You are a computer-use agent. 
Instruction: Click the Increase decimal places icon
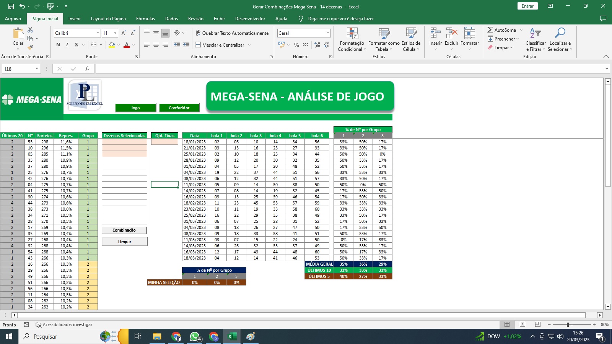(317, 45)
